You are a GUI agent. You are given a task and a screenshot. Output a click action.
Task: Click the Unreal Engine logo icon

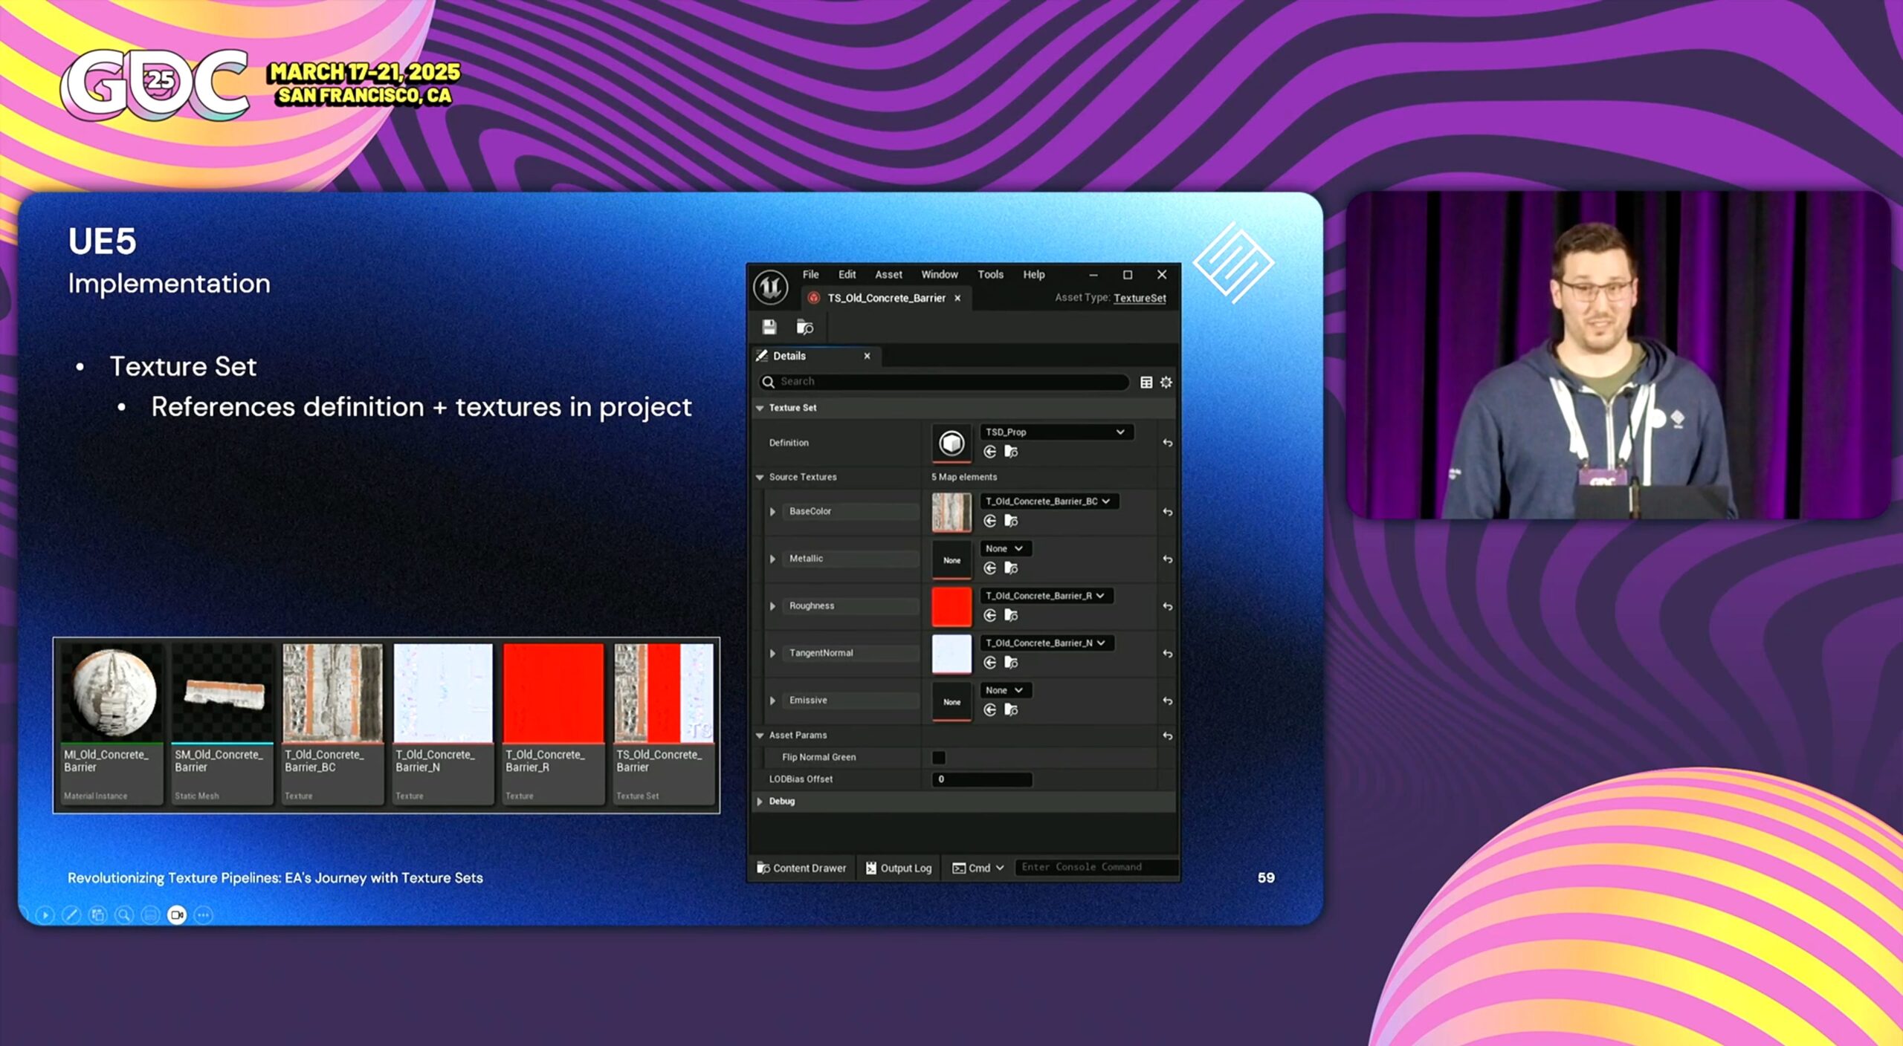[x=771, y=287]
